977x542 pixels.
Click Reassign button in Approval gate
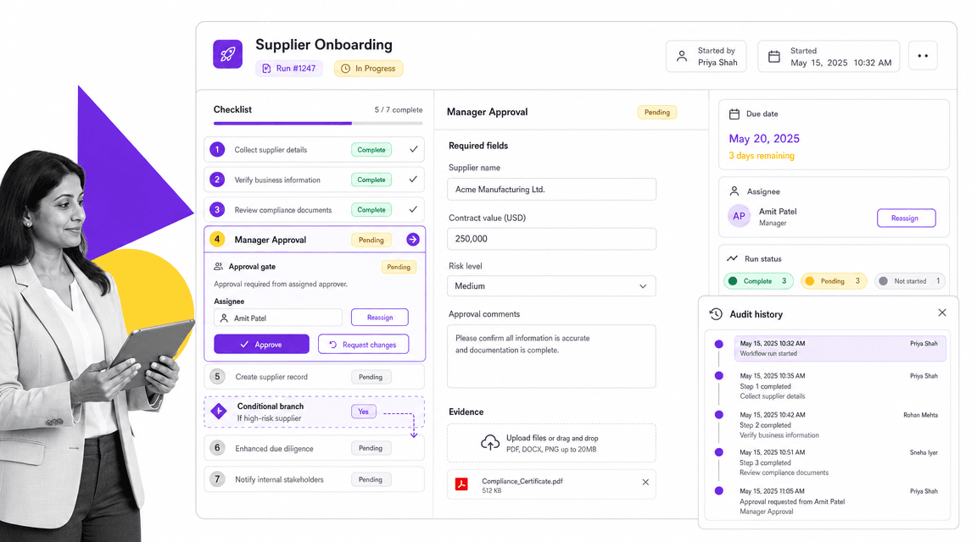380,318
